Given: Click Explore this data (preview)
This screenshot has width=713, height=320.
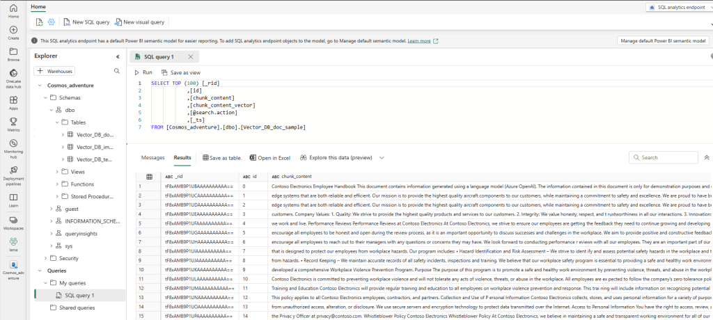Looking at the screenshot, I should pos(336,158).
